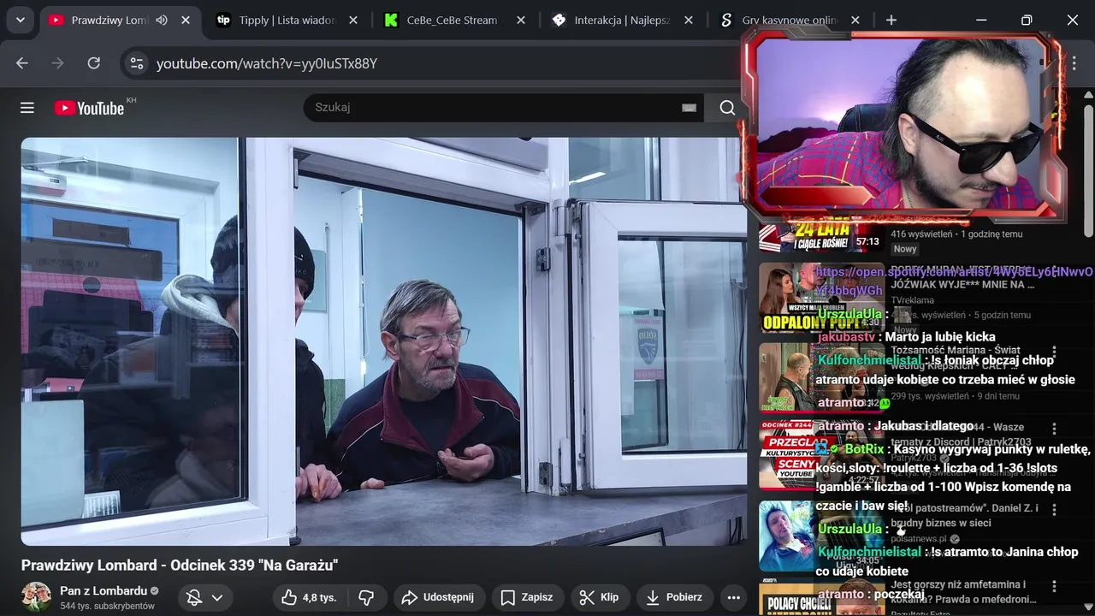The image size is (1095, 616).
Task: Open more actions three-dot menu under video
Action: pyautogui.click(x=733, y=597)
